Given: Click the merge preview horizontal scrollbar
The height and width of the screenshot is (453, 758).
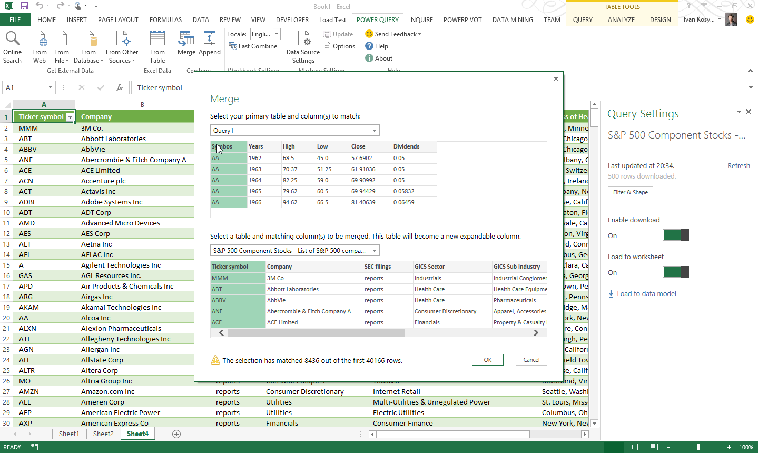Looking at the screenshot, I should click(316, 333).
